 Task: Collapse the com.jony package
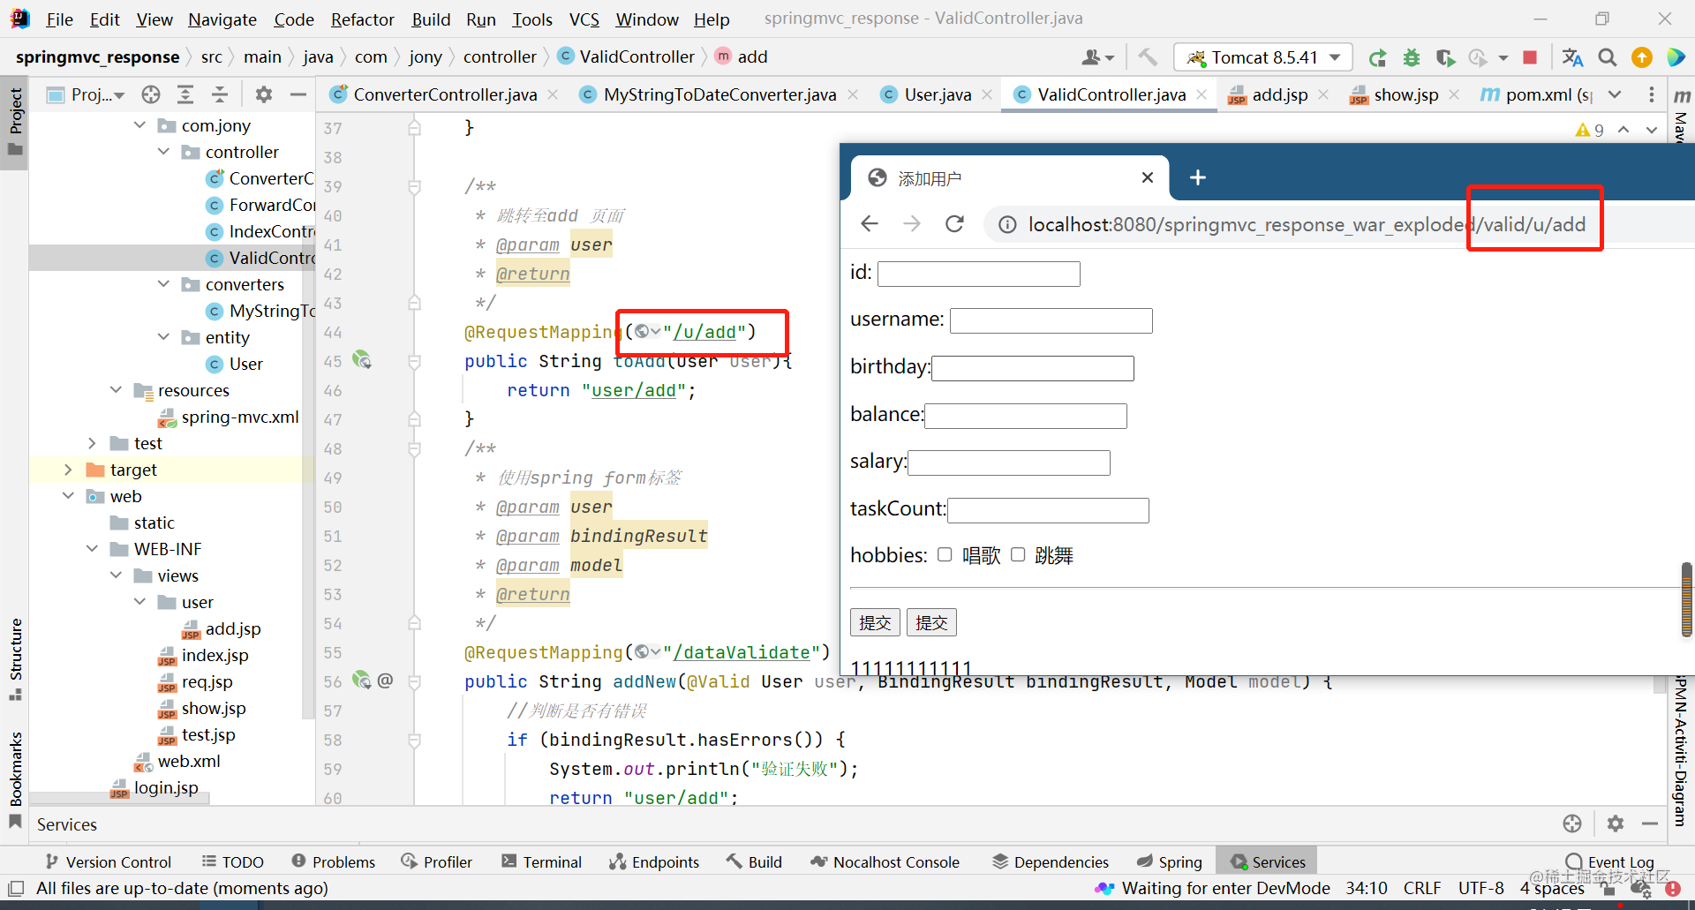(x=139, y=125)
